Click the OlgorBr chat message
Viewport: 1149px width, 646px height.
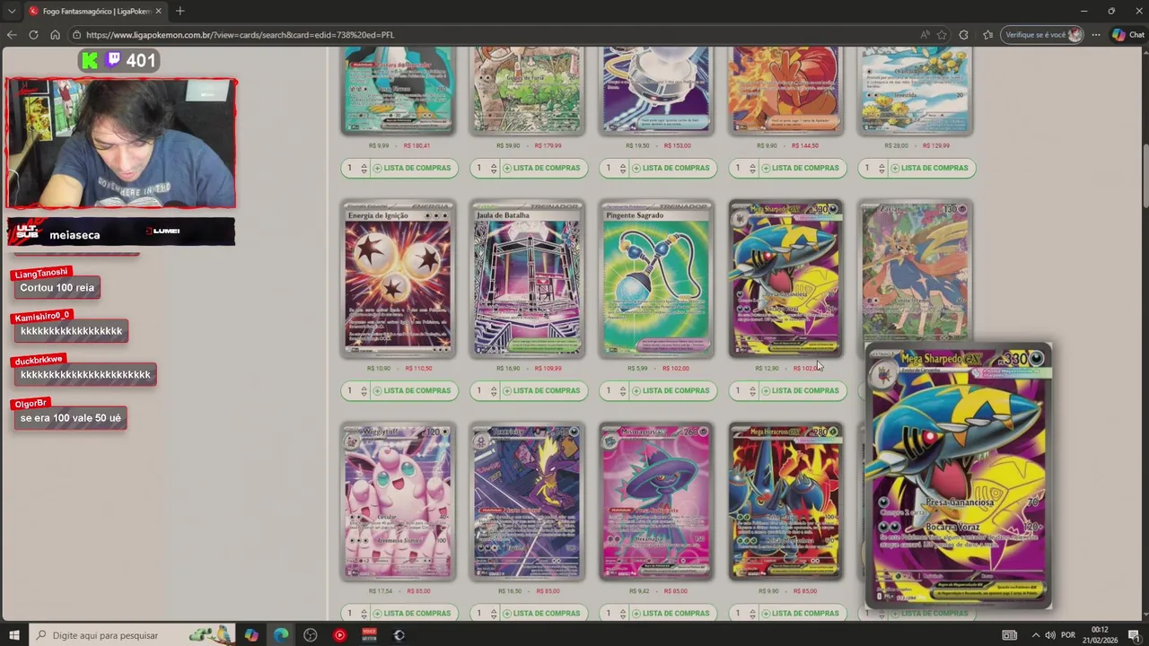[70, 418]
